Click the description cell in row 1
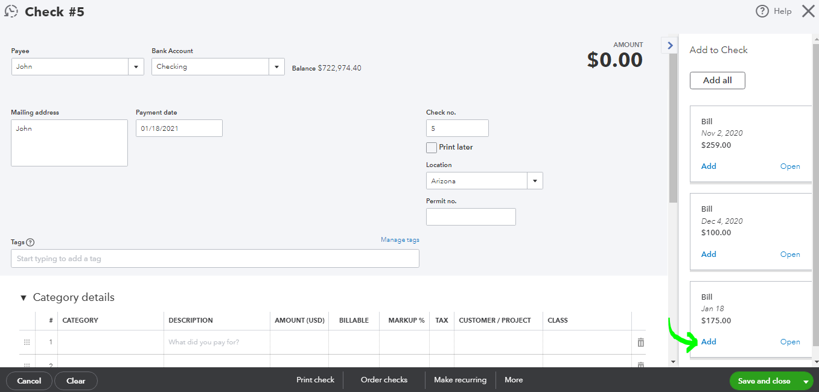This screenshot has width=819, height=392. (217, 343)
